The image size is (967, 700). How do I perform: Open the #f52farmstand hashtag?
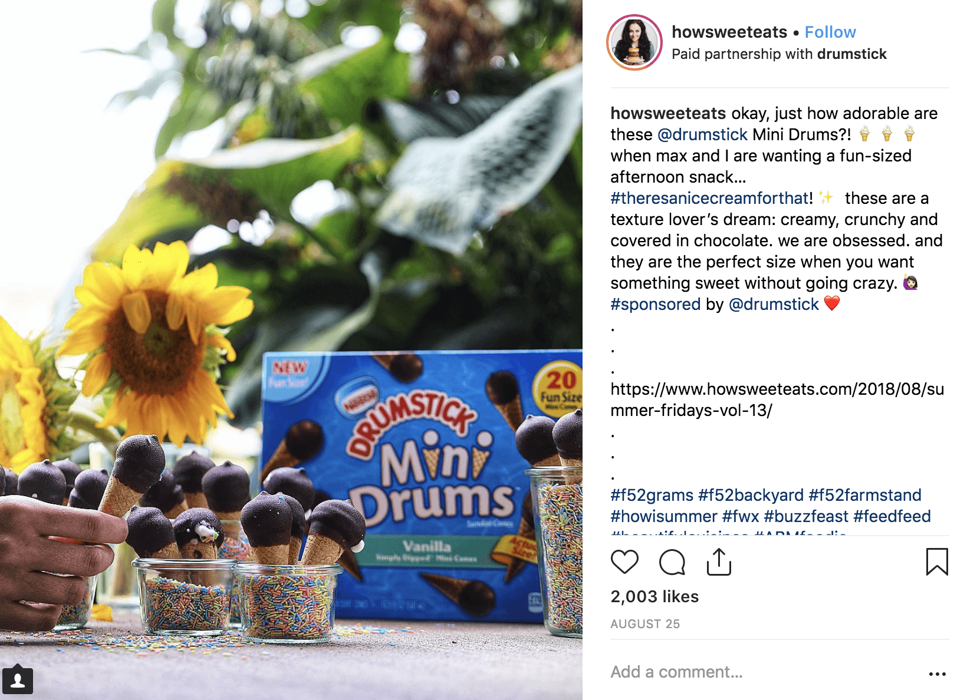[x=865, y=495]
